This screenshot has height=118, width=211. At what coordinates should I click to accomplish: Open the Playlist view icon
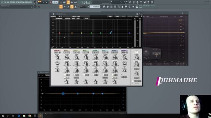[x=104, y=7]
